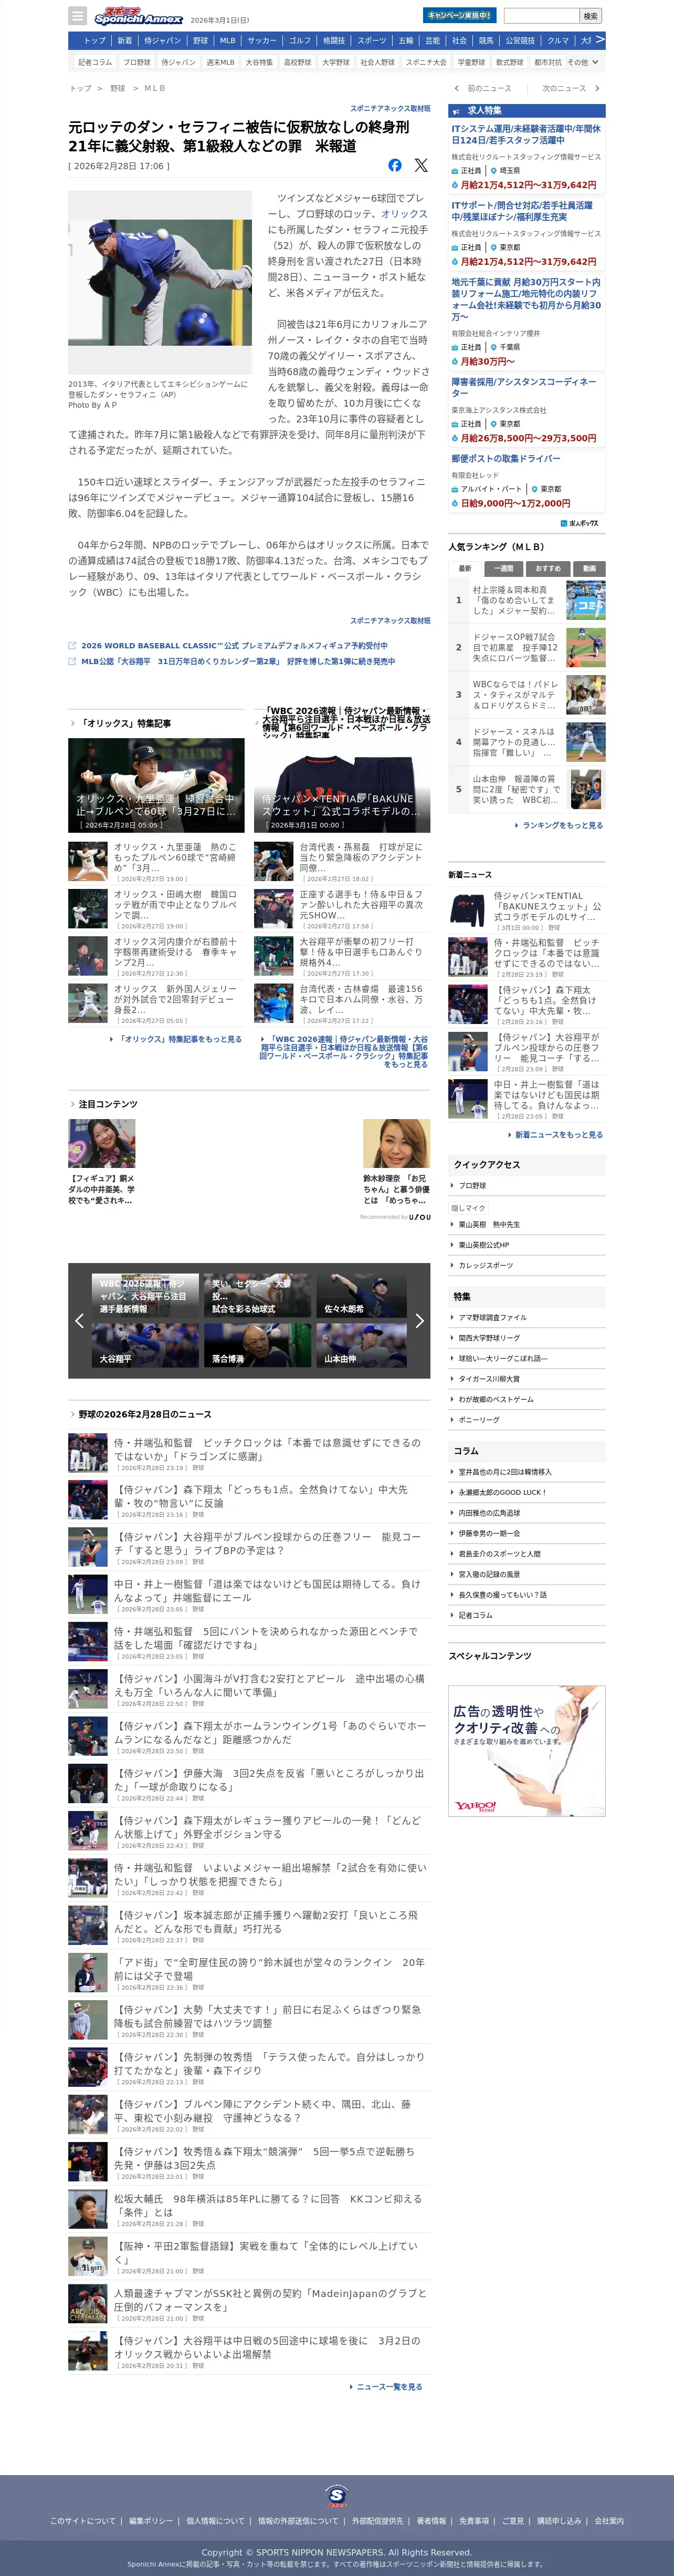The width and height of the screenshot is (674, 2576).
Task: Select the MLB main navigation tab
Action: click(x=228, y=41)
